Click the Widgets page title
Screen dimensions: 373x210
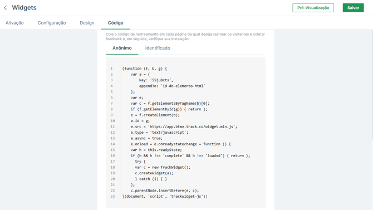tap(24, 8)
